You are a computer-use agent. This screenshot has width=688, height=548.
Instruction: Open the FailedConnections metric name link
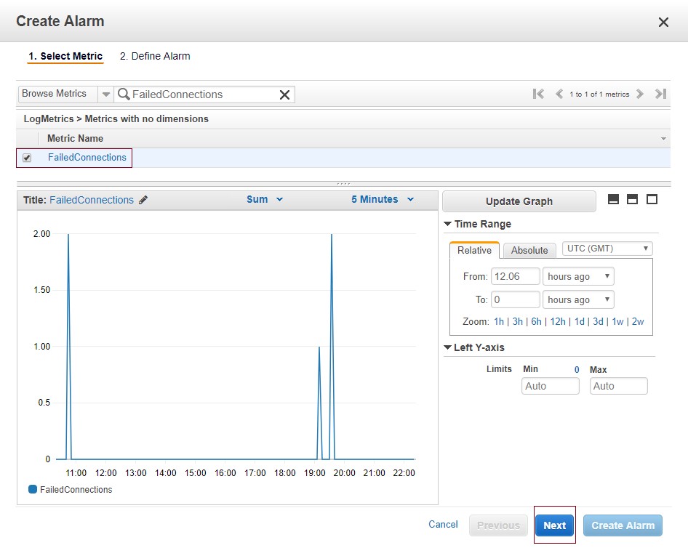pos(87,158)
